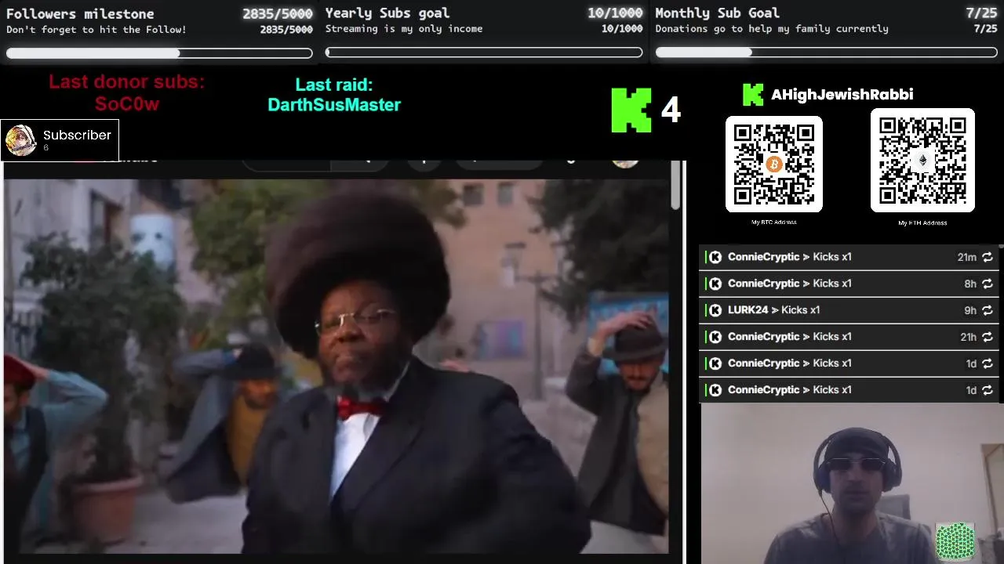1004x564 pixels.
Task: Click the 9h timestamp on LURK24 row
Action: tap(970, 310)
